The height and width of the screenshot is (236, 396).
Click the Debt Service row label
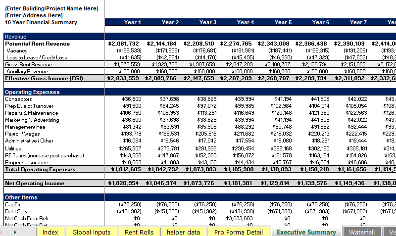19,211
